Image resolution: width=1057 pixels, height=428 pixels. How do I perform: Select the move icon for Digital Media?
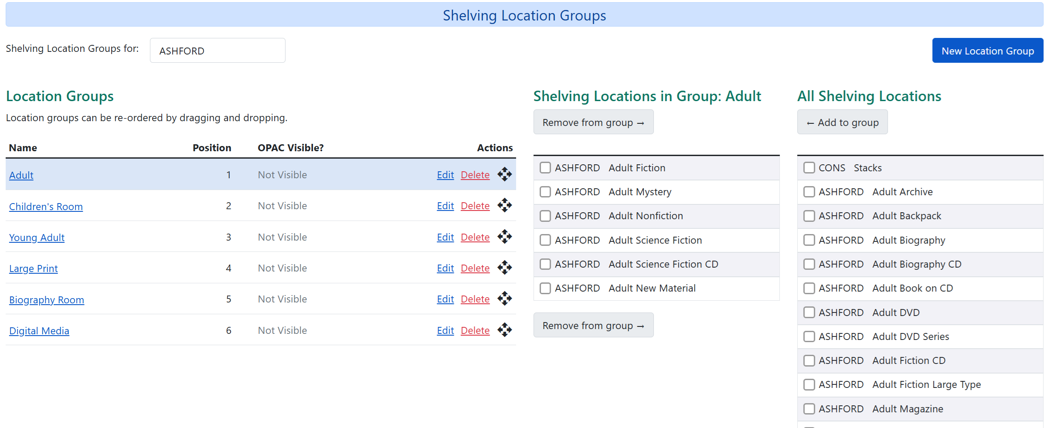click(505, 330)
